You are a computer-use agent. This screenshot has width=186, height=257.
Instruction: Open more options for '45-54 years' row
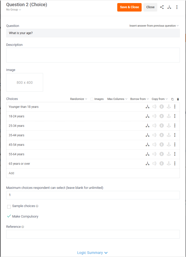point(175,145)
